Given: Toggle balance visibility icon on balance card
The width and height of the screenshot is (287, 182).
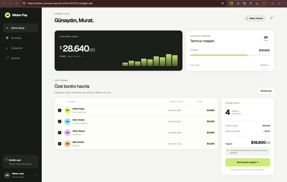Looking at the screenshot, I should click(x=177, y=37).
